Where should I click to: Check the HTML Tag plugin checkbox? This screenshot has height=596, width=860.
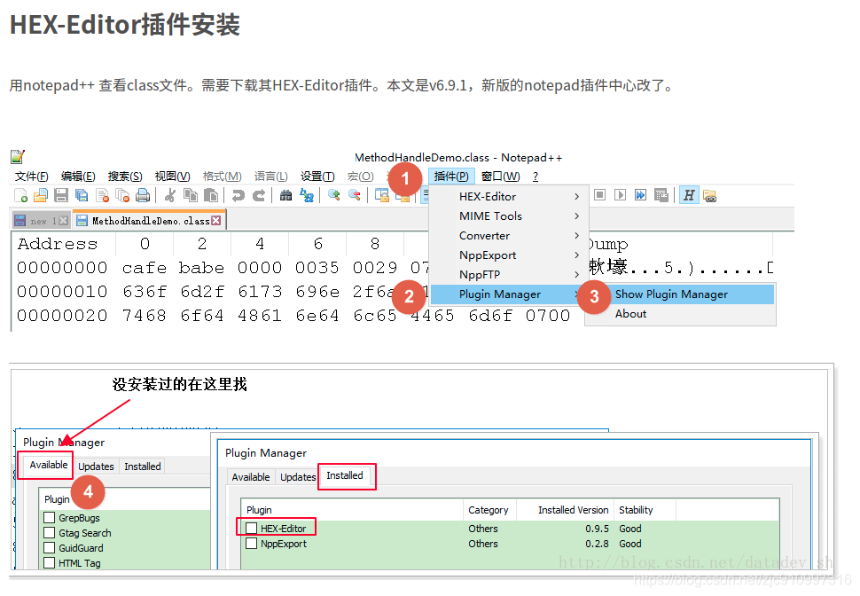click(50, 563)
